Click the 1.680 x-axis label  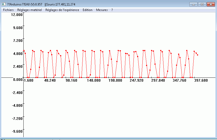click(29, 80)
